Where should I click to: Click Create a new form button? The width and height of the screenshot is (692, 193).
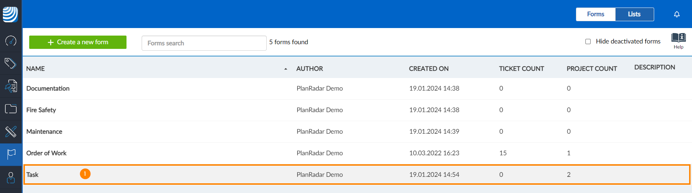pos(78,42)
